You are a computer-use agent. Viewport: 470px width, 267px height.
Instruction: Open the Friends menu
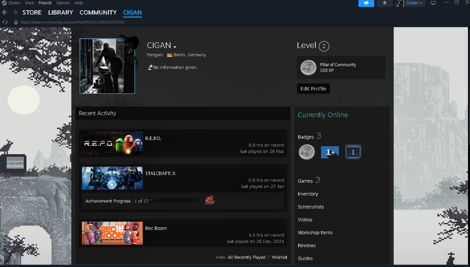pos(45,3)
